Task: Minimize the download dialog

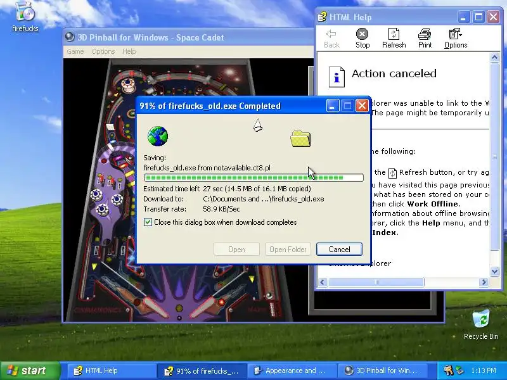Action: point(332,106)
